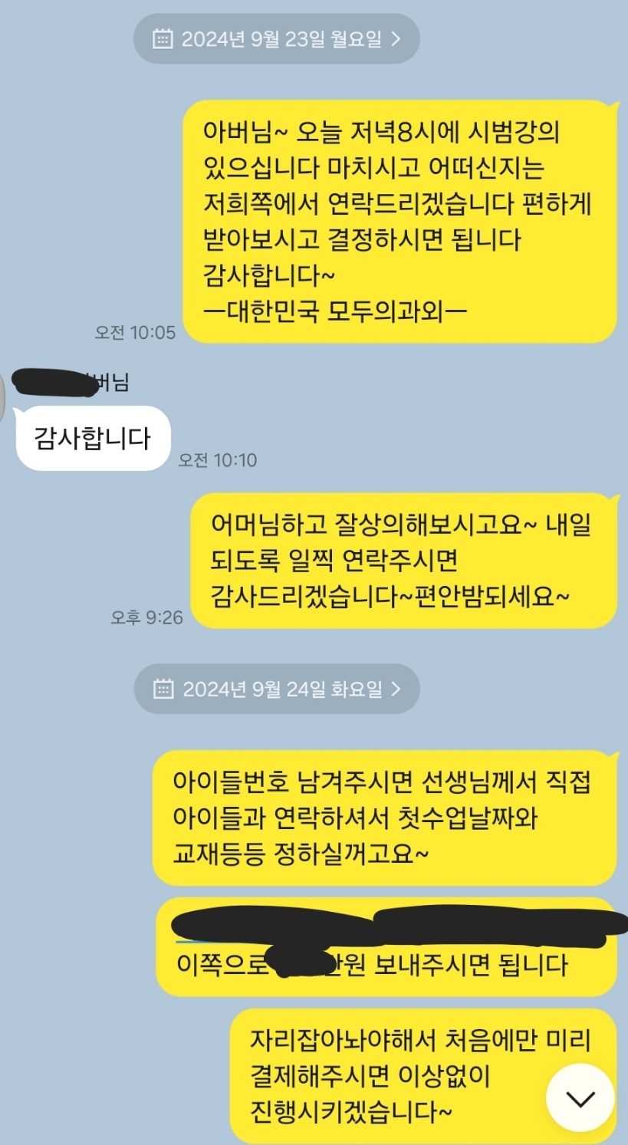Click the 오전 10:05 timestamp

(x=135, y=332)
